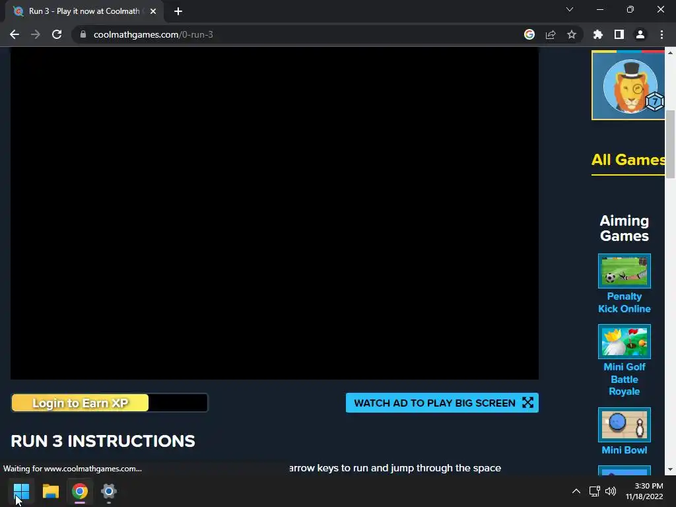
Task: Click the vertical scrollbar thumb
Action: point(670,145)
